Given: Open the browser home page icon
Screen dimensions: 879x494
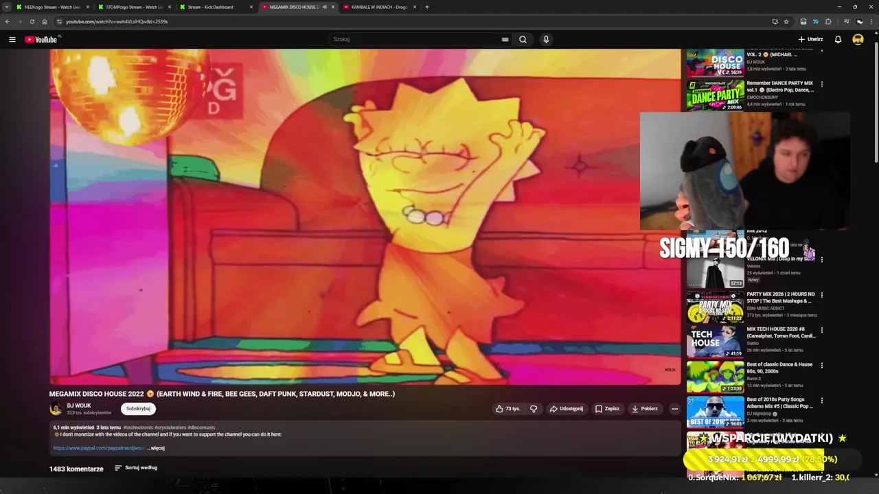Looking at the screenshot, I should pyautogui.click(x=45, y=21).
